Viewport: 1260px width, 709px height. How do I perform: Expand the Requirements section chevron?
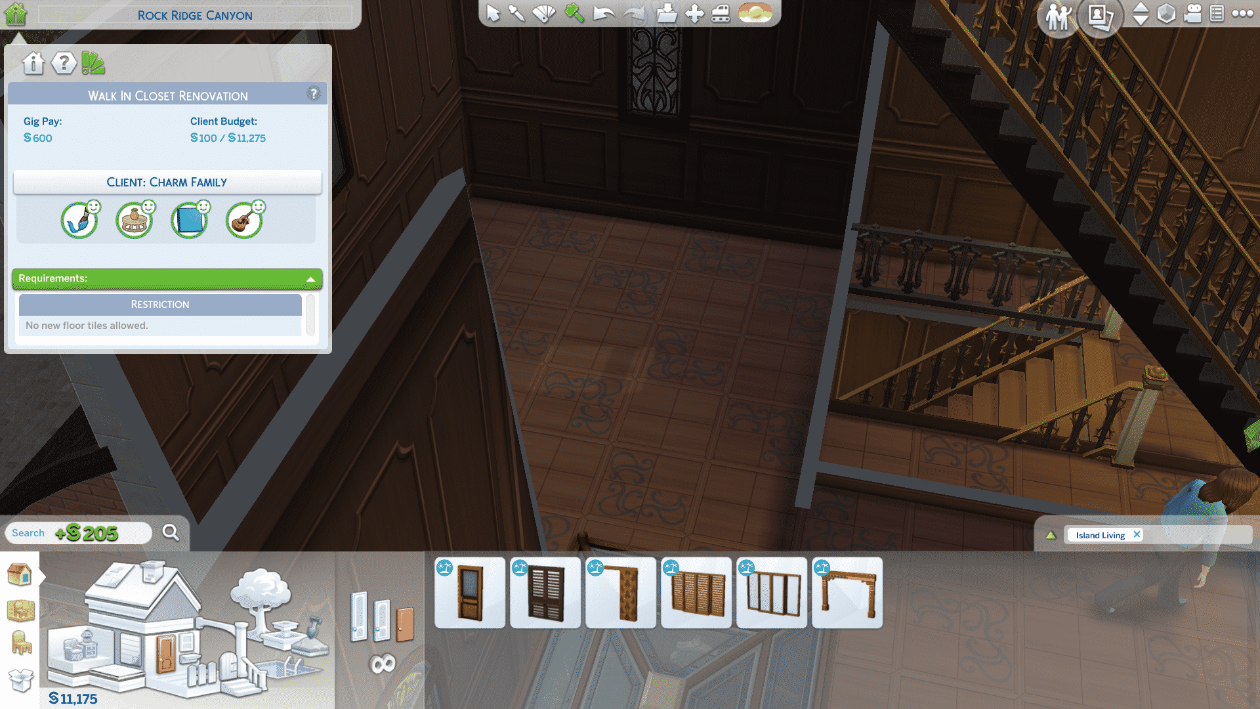point(310,278)
